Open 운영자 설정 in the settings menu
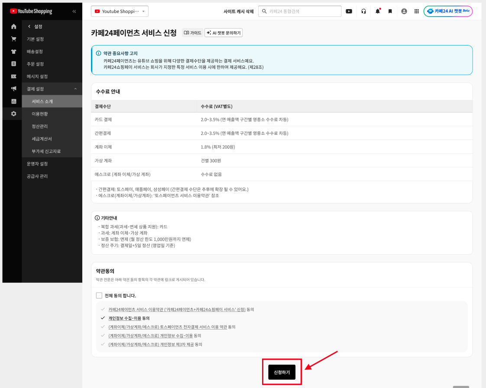Image resolution: width=486 pixels, height=388 pixels. click(x=37, y=164)
